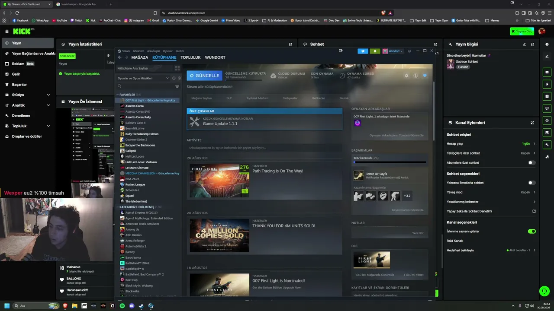Disable İzlenme sayısını göster toggle
The height and width of the screenshot is (311, 554).
[531, 232]
